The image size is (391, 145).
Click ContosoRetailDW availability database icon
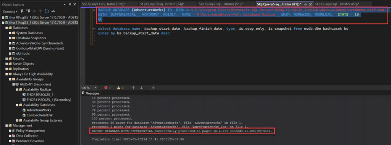[24, 115]
